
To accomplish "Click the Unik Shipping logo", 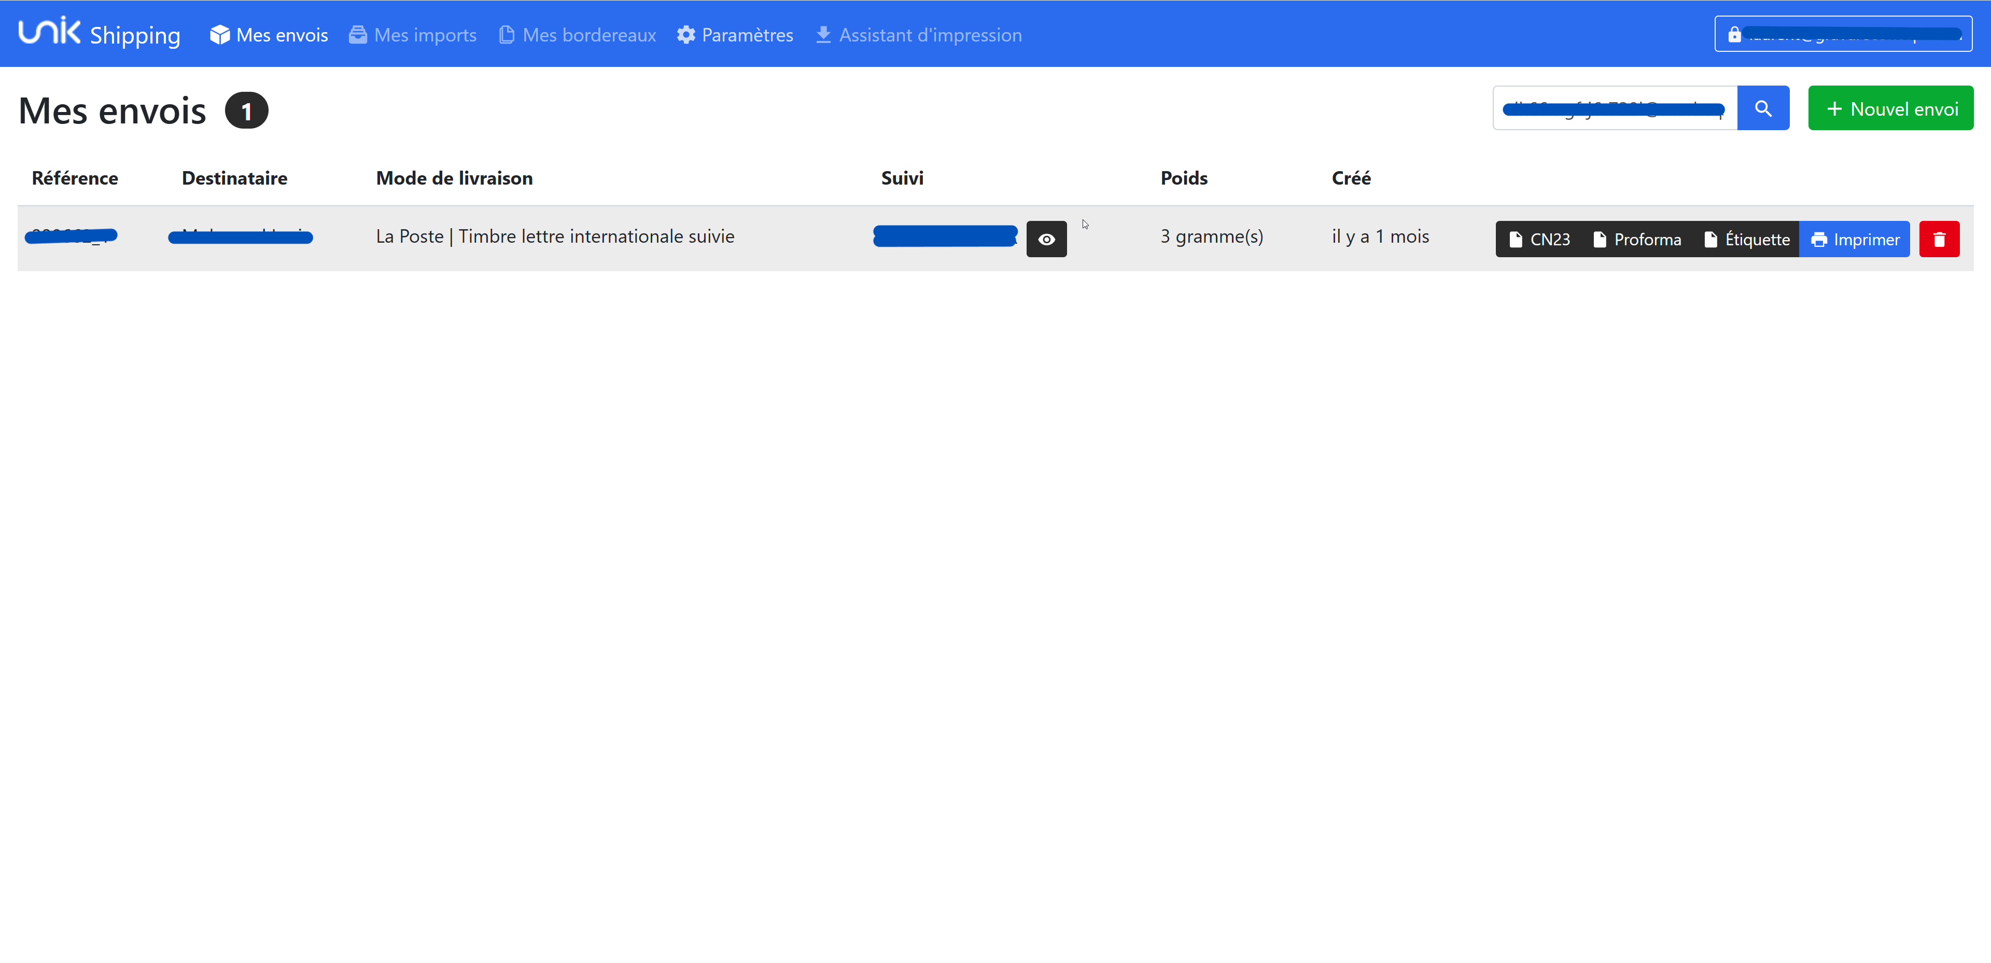I will coord(99,33).
